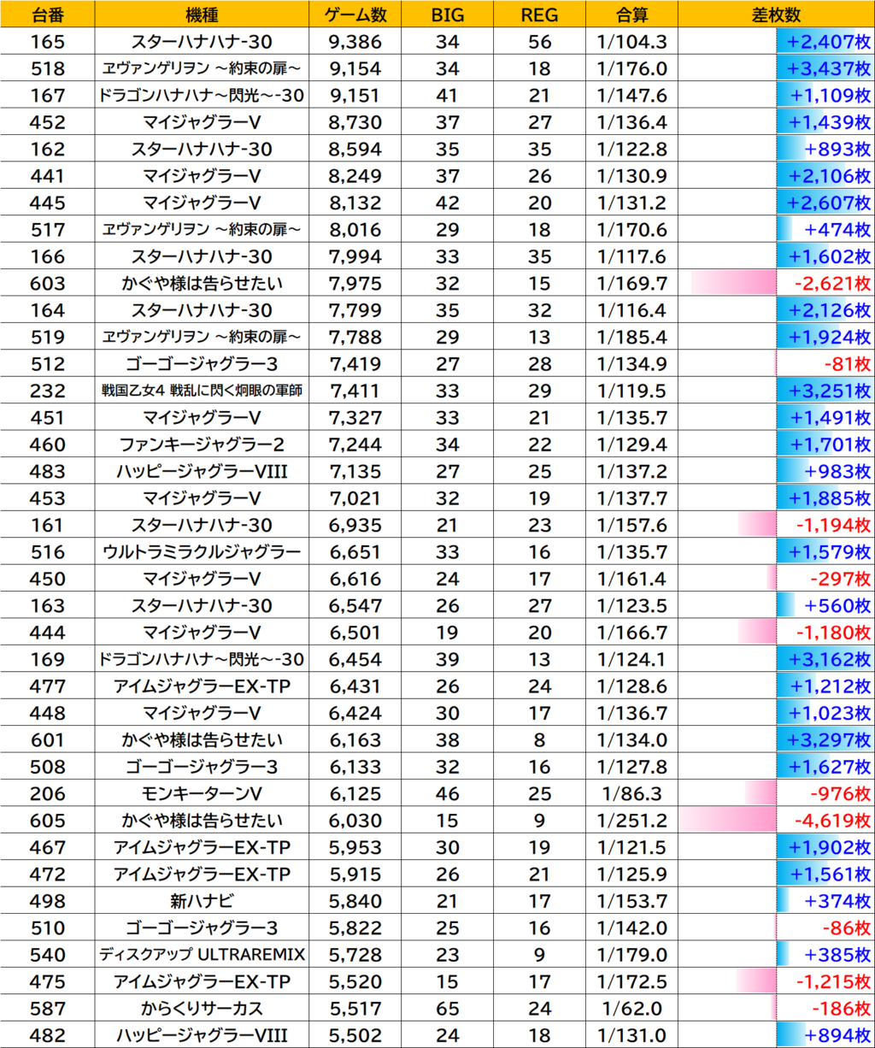Viewport: 875px width, 1048px height.
Task: Click 新ハナビ machine name
Action: click(203, 900)
